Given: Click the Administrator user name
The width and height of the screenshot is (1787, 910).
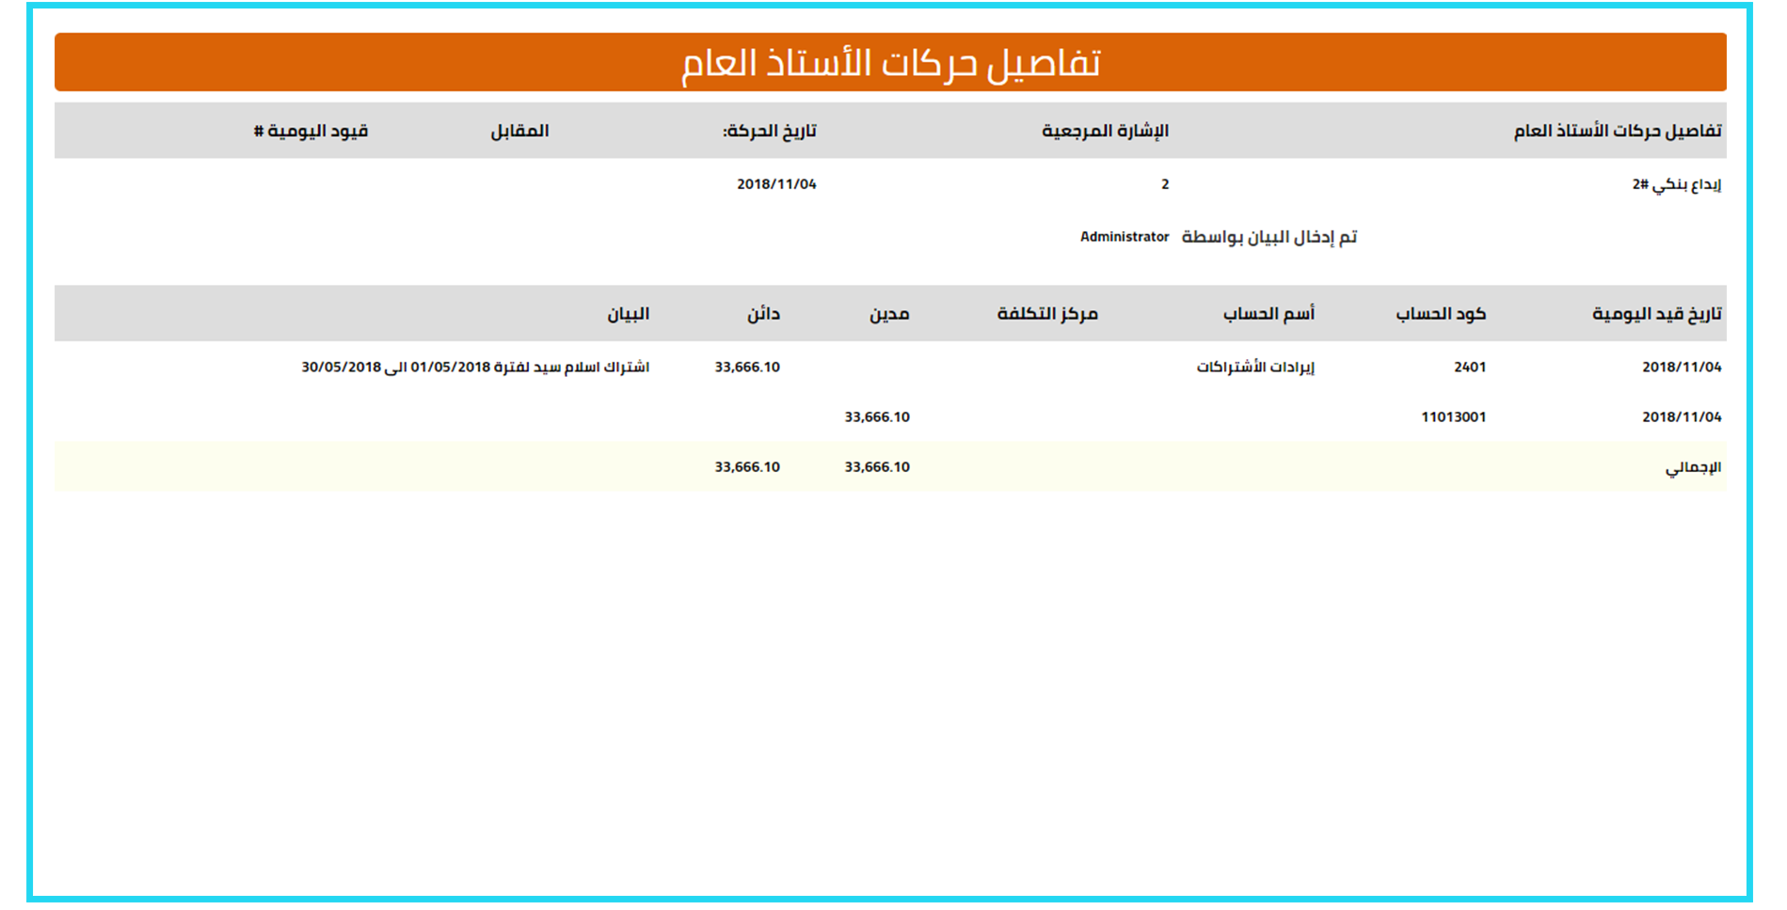Looking at the screenshot, I should tap(1124, 237).
